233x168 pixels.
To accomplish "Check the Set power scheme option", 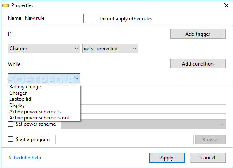I will [x=10, y=124].
